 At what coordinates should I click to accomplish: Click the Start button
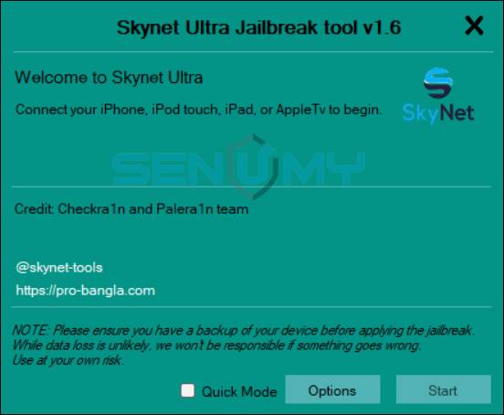444,389
